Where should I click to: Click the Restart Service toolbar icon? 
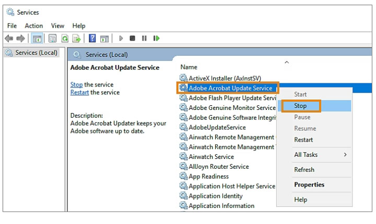pyautogui.click(x=156, y=39)
